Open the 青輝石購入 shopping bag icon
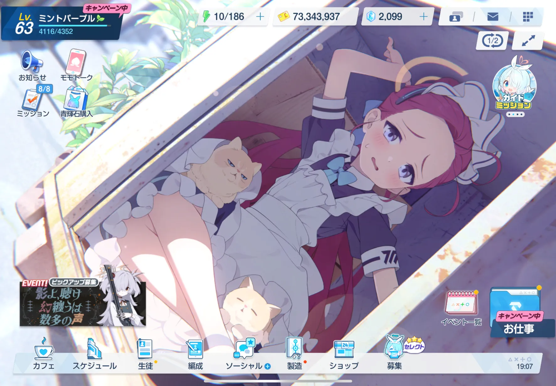The height and width of the screenshot is (386, 556). coord(76,102)
